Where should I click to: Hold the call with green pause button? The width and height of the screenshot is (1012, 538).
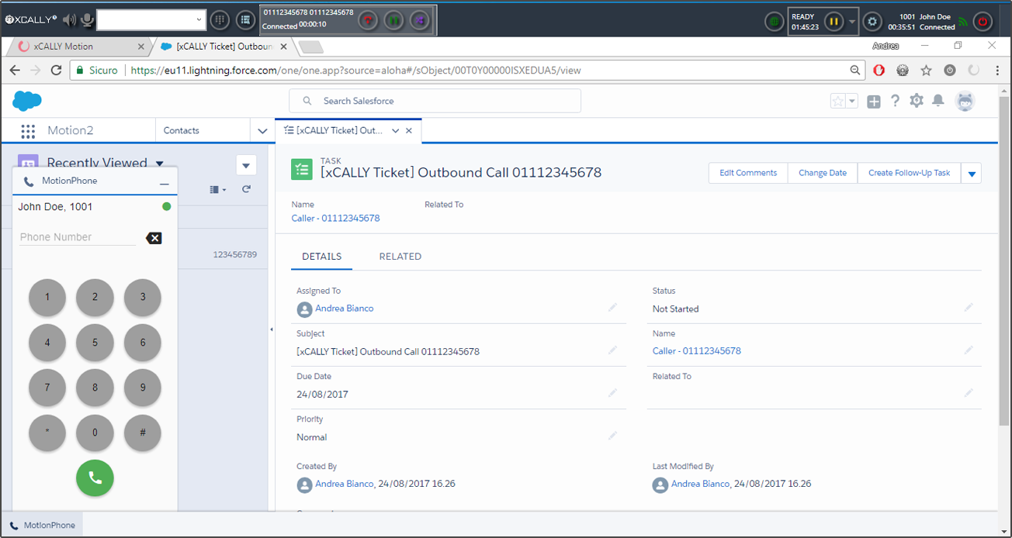[x=393, y=20]
